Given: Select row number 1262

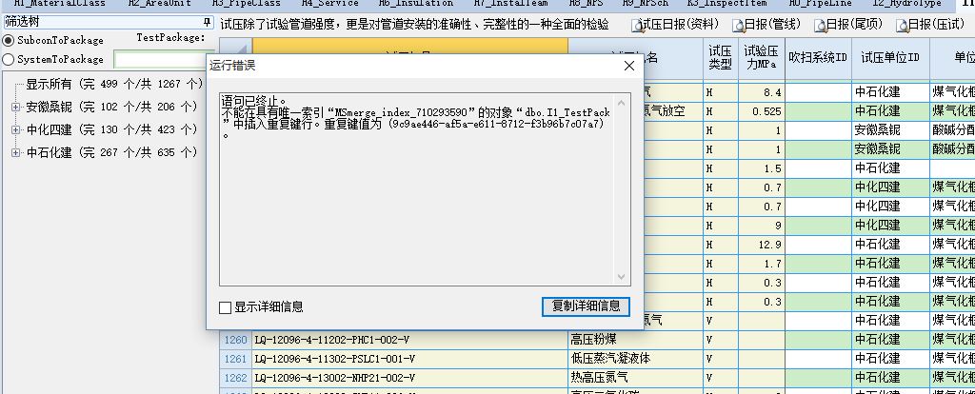Looking at the screenshot, I should tap(236, 378).
